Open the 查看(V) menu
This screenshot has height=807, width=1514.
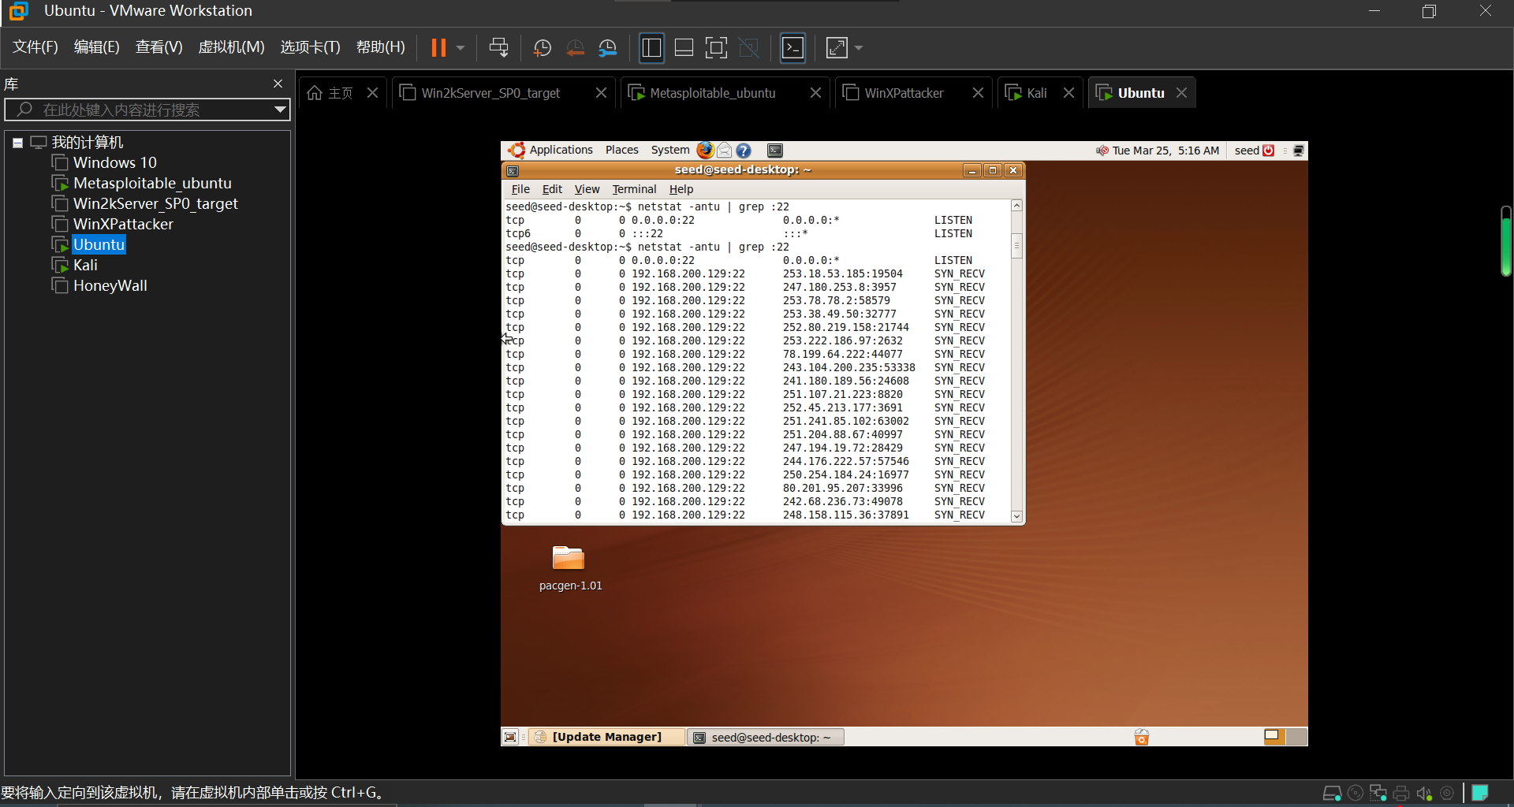pyautogui.click(x=158, y=47)
